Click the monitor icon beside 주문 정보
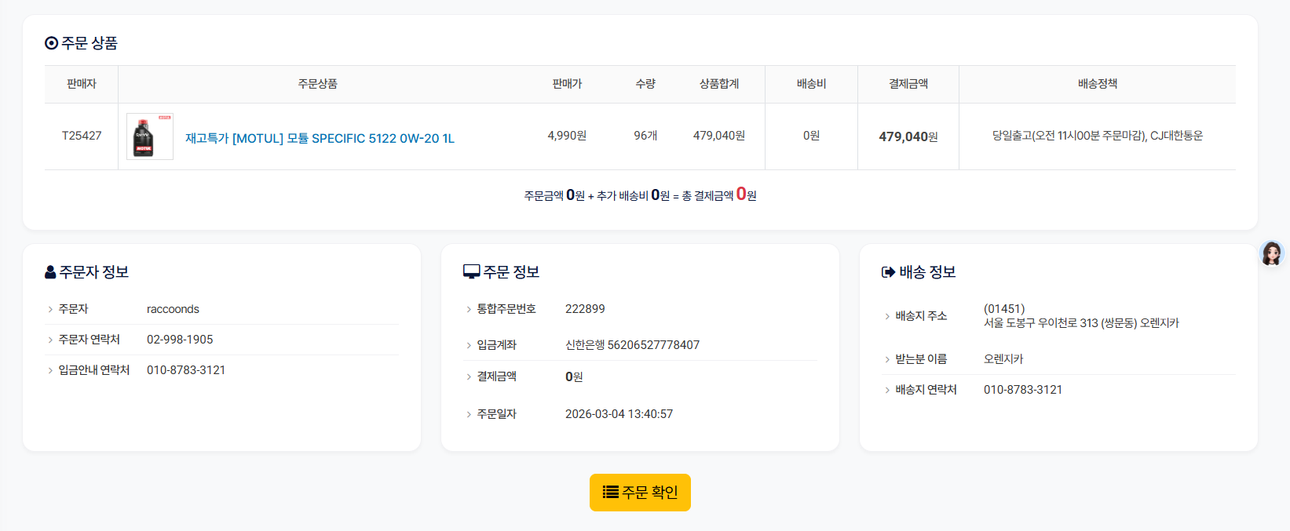Screen dimensions: 1290x531 (471, 271)
